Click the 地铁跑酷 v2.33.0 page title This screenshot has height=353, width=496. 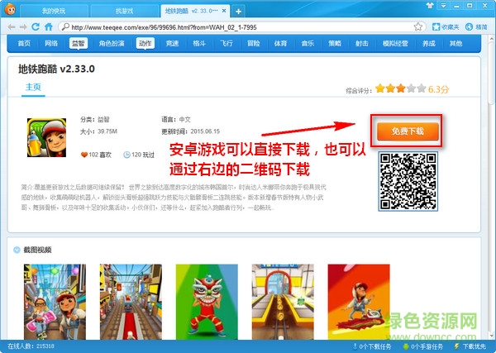[56, 69]
